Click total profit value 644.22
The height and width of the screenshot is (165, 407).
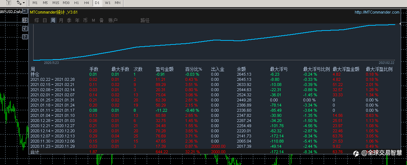(x=162, y=152)
